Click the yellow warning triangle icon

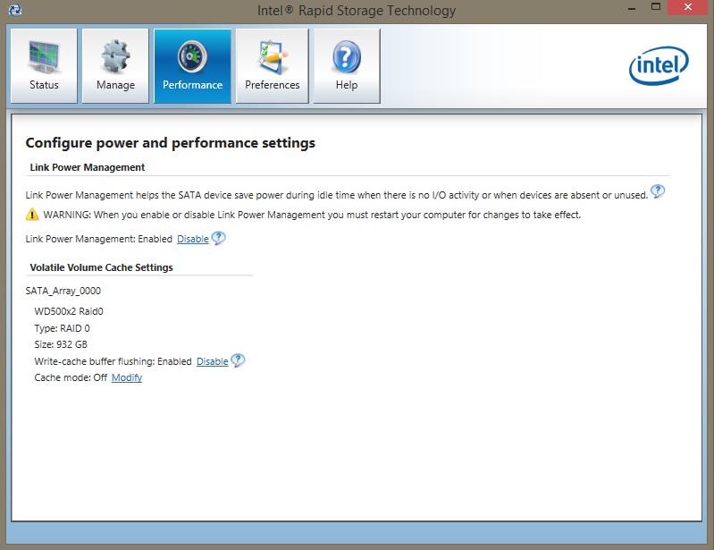(x=32, y=214)
